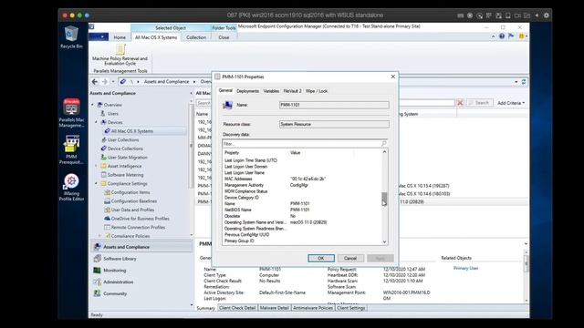The width and height of the screenshot is (584, 328).
Task: Clear search with the red X icon
Action: coord(460,103)
